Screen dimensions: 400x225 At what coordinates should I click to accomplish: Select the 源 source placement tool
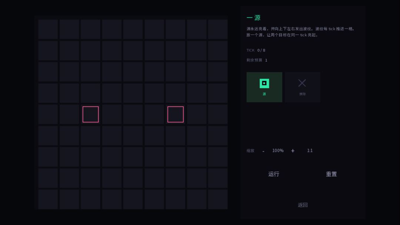264,87
